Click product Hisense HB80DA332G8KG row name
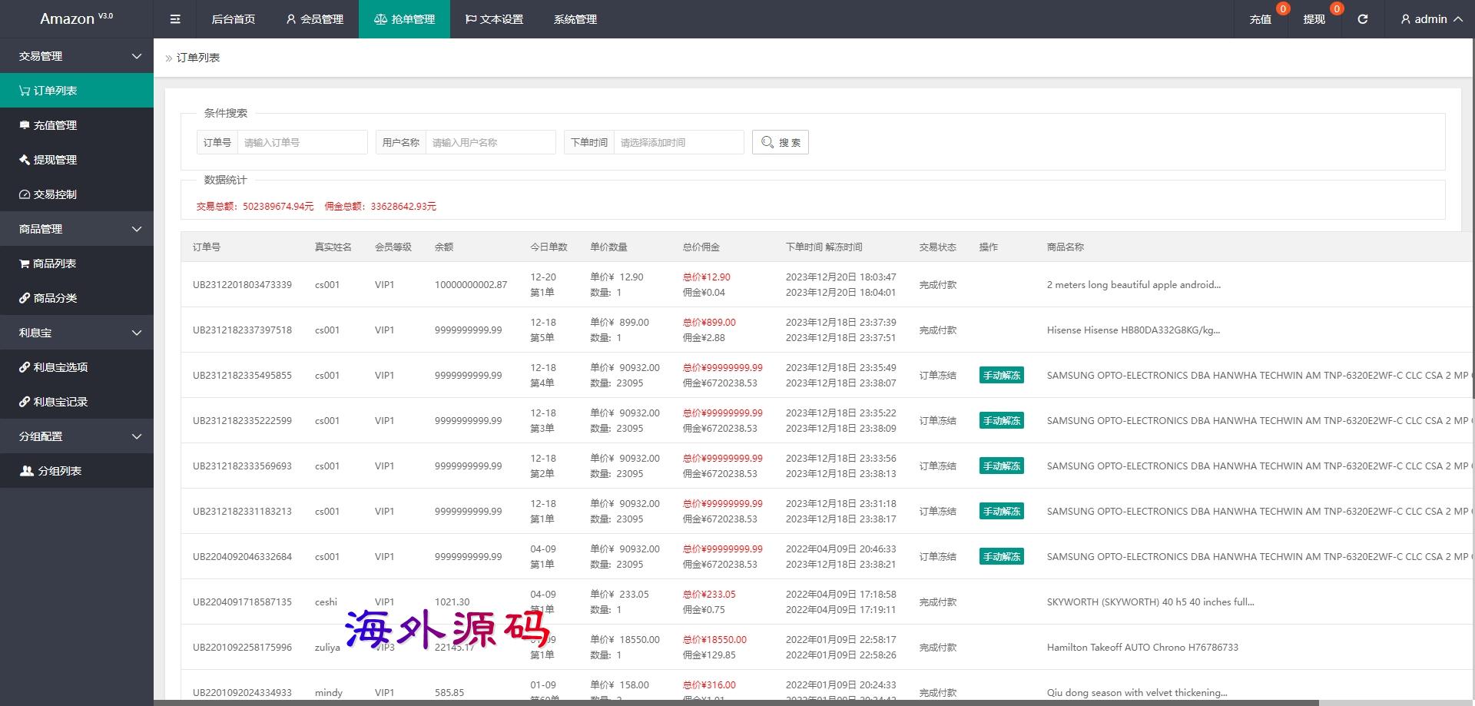1475x706 pixels. 1133,330
